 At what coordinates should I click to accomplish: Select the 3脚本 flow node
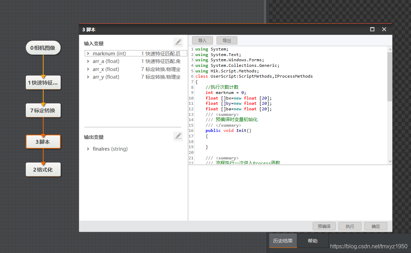pyautogui.click(x=43, y=142)
